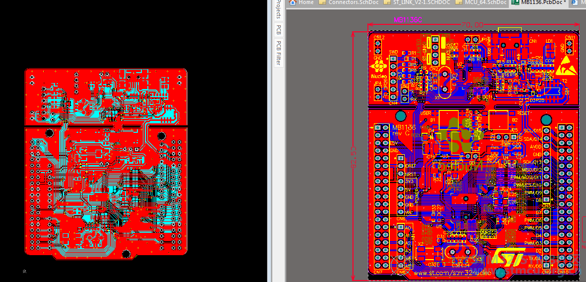Click the 70.00 width dimension value

click(472, 25)
